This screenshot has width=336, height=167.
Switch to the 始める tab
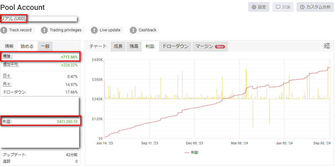27,46
